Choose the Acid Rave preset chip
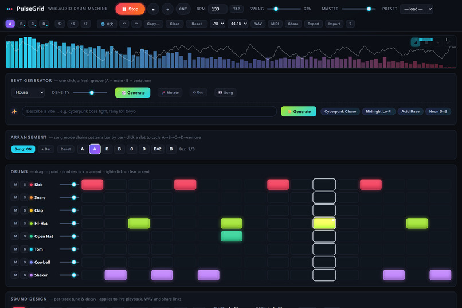This screenshot has width=462, height=308. pos(410,111)
